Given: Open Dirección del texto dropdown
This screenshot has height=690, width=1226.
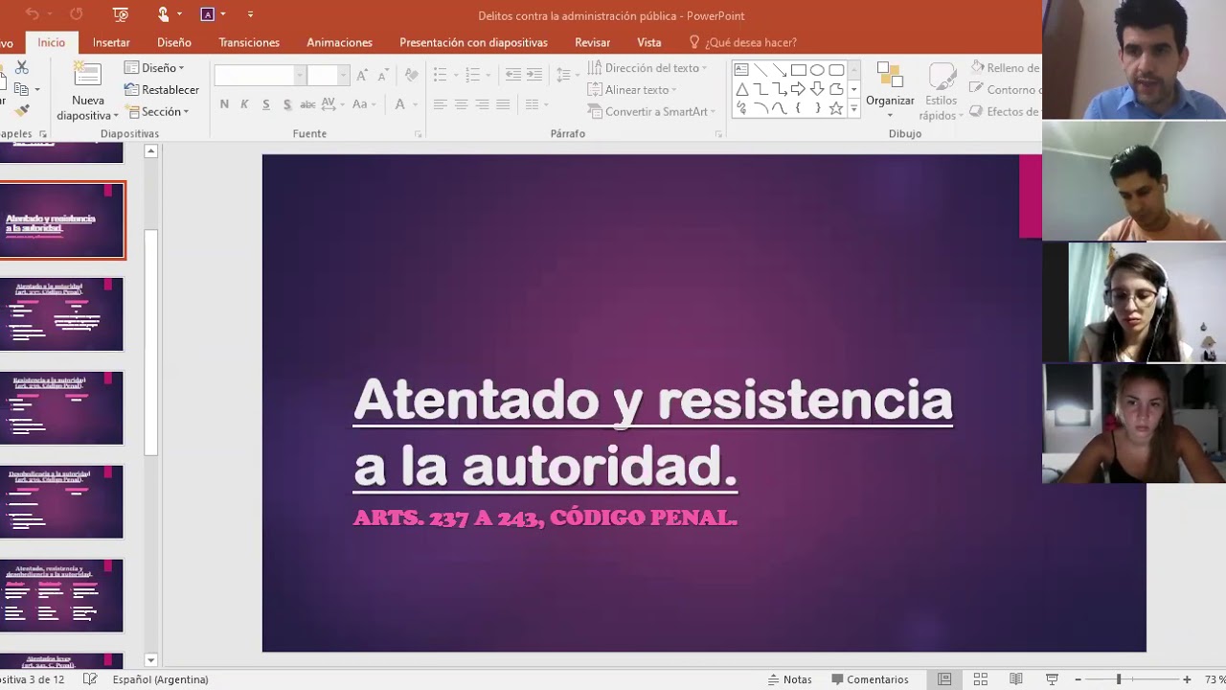Looking at the screenshot, I should pyautogui.click(x=647, y=68).
